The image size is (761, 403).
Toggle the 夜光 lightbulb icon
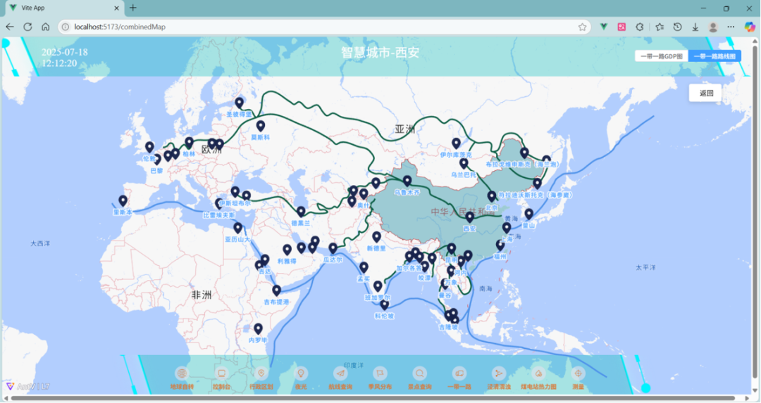coord(301,373)
